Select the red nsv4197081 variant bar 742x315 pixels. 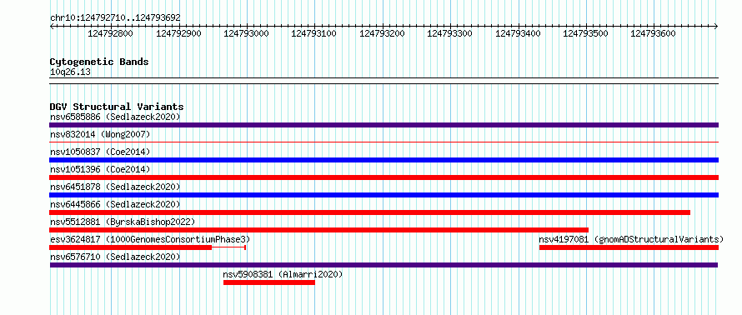click(x=629, y=247)
